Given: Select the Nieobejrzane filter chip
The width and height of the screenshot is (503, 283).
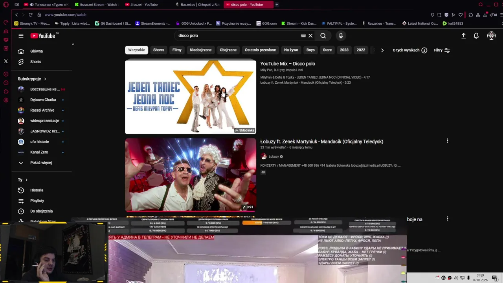Looking at the screenshot, I should click(x=200, y=50).
